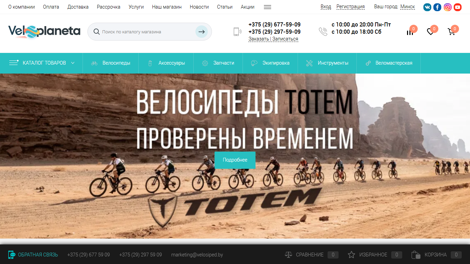Click the Veloplaneta logo
The height and width of the screenshot is (264, 470).
coord(44,32)
